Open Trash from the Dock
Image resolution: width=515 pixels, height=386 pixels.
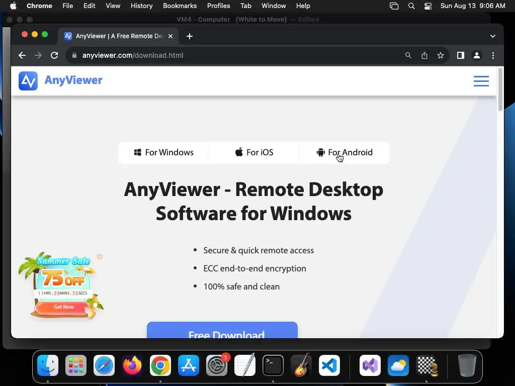[467, 365]
